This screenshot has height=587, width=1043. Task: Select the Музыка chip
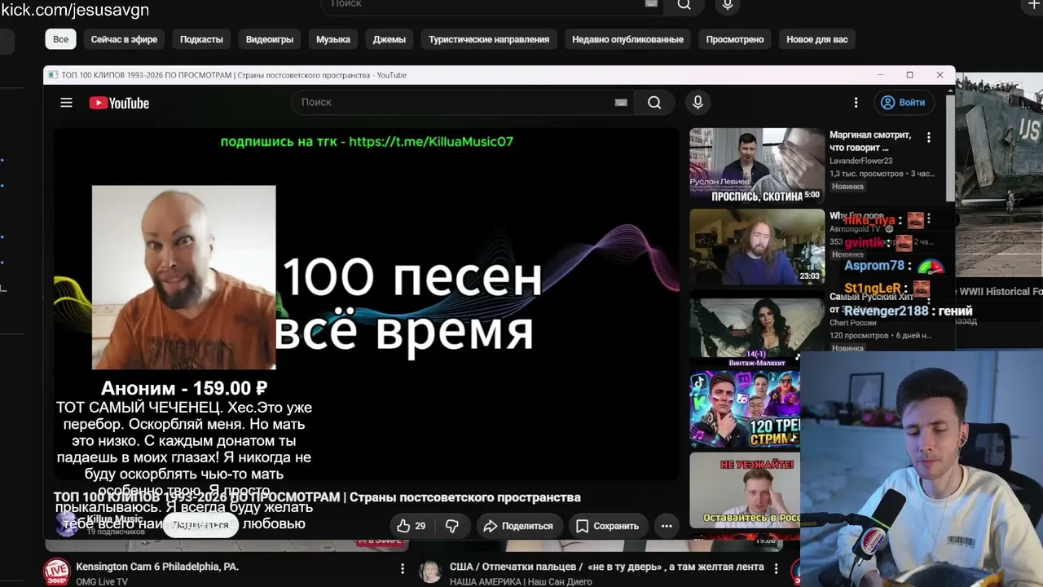tap(333, 39)
